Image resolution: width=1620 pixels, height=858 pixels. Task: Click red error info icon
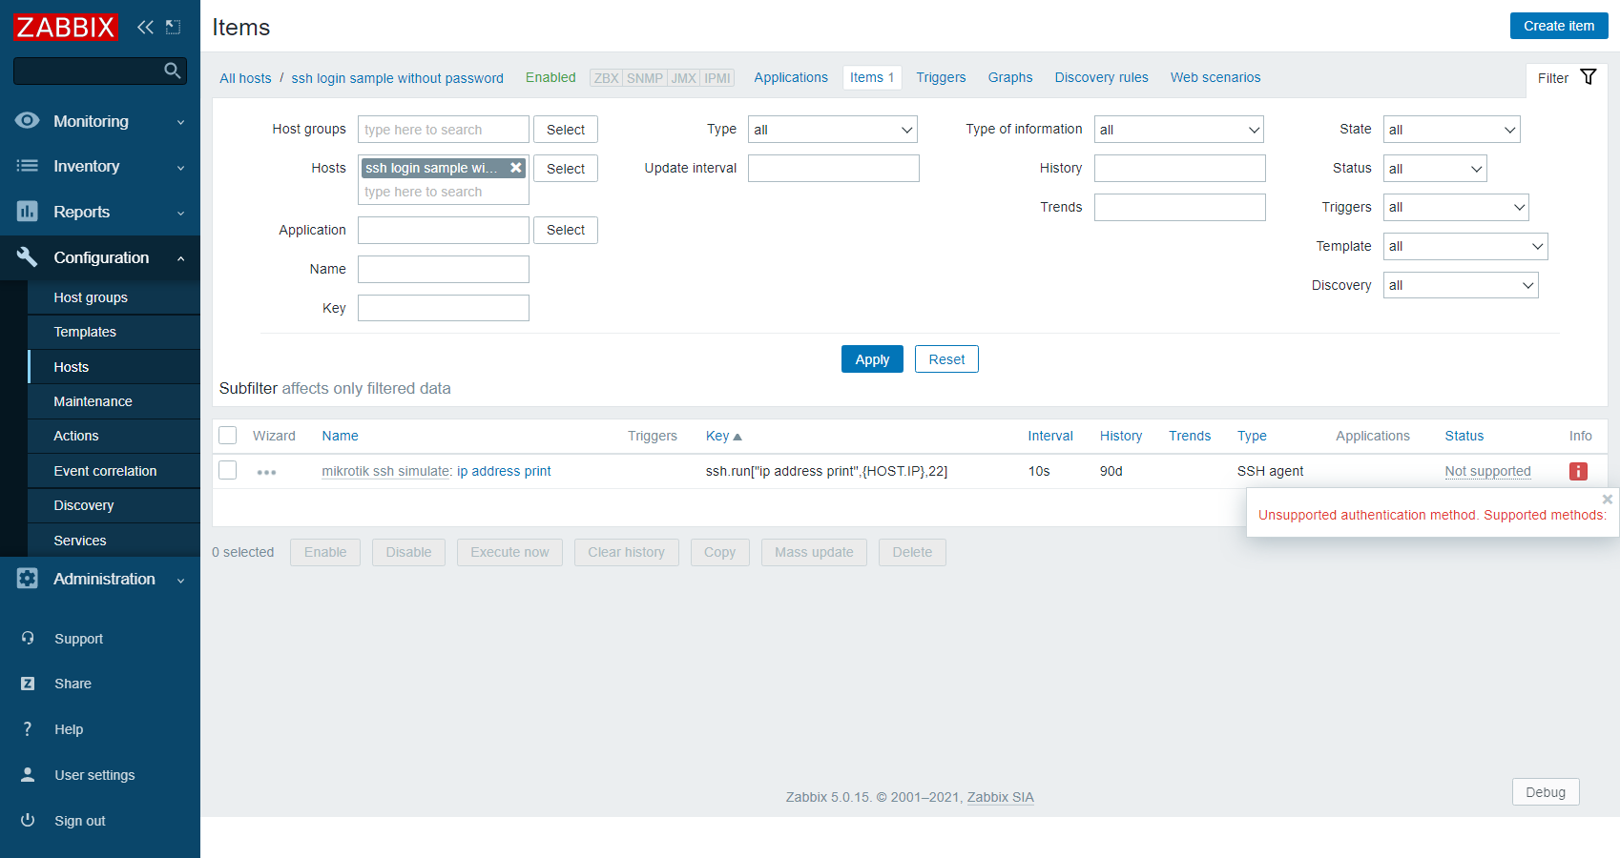pyautogui.click(x=1579, y=471)
